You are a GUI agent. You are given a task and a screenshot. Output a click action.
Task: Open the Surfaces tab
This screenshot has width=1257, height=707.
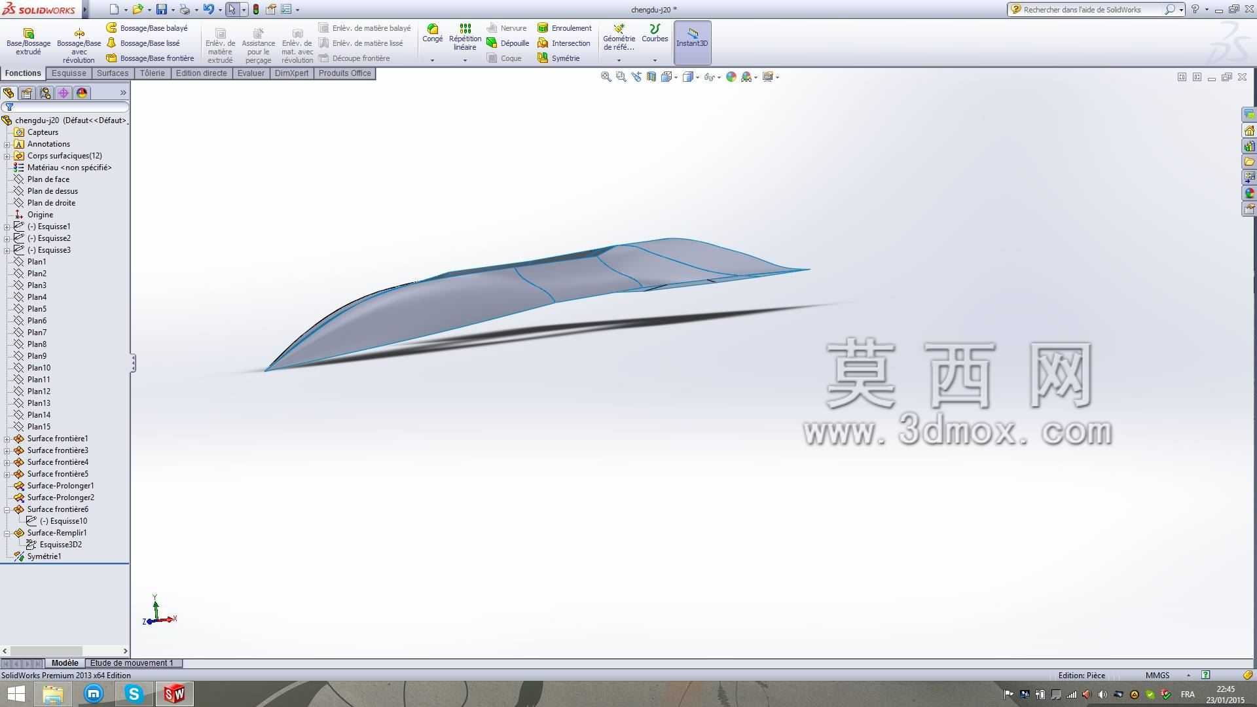[x=113, y=73]
